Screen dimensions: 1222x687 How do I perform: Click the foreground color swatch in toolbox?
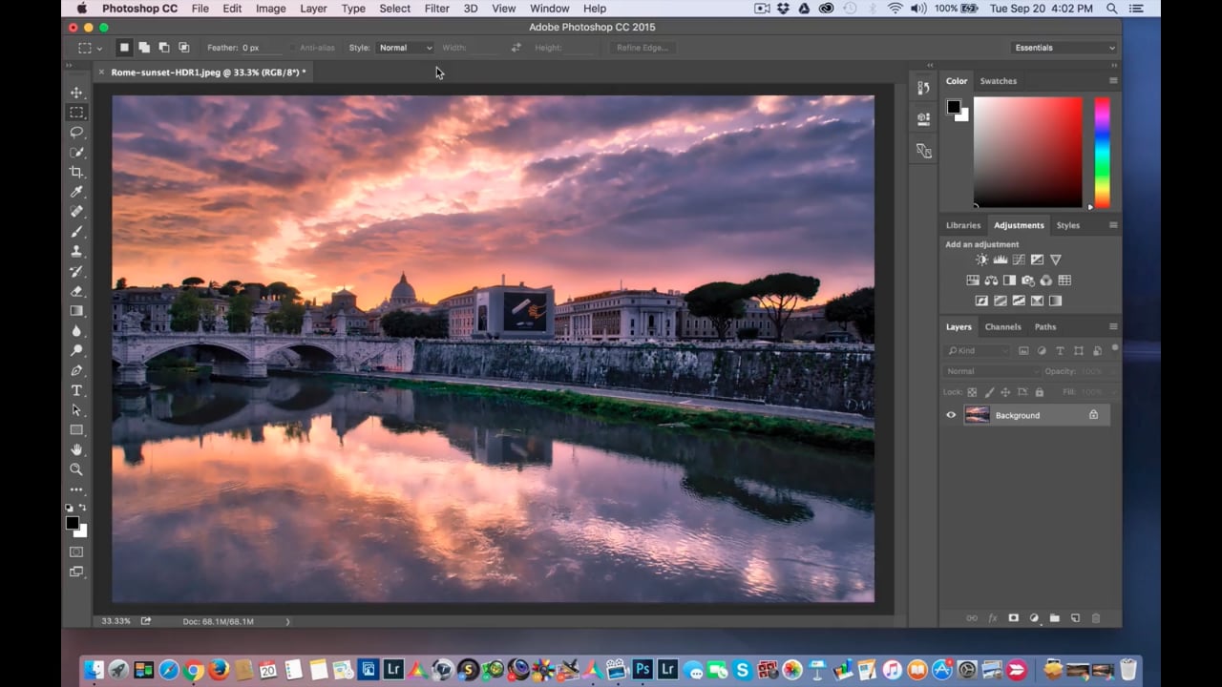(x=72, y=523)
